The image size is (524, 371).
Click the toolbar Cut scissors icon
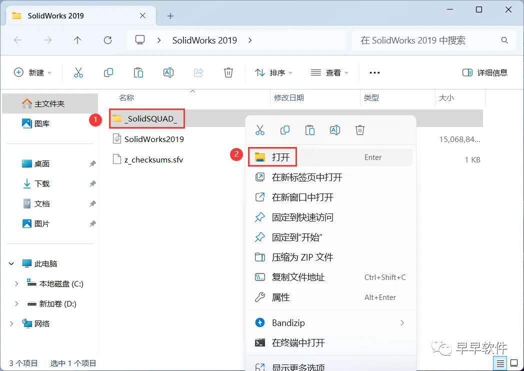coord(78,72)
